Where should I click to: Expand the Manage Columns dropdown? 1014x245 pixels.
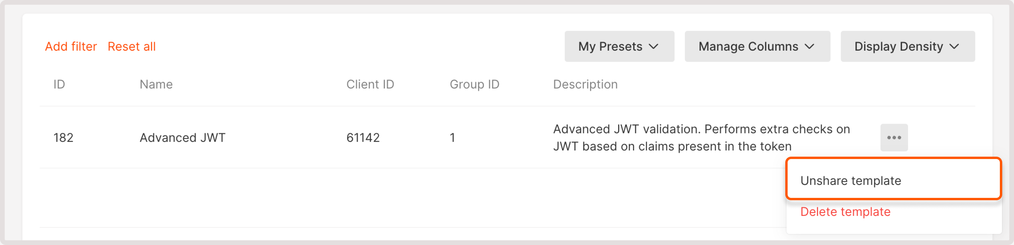pyautogui.click(x=757, y=47)
